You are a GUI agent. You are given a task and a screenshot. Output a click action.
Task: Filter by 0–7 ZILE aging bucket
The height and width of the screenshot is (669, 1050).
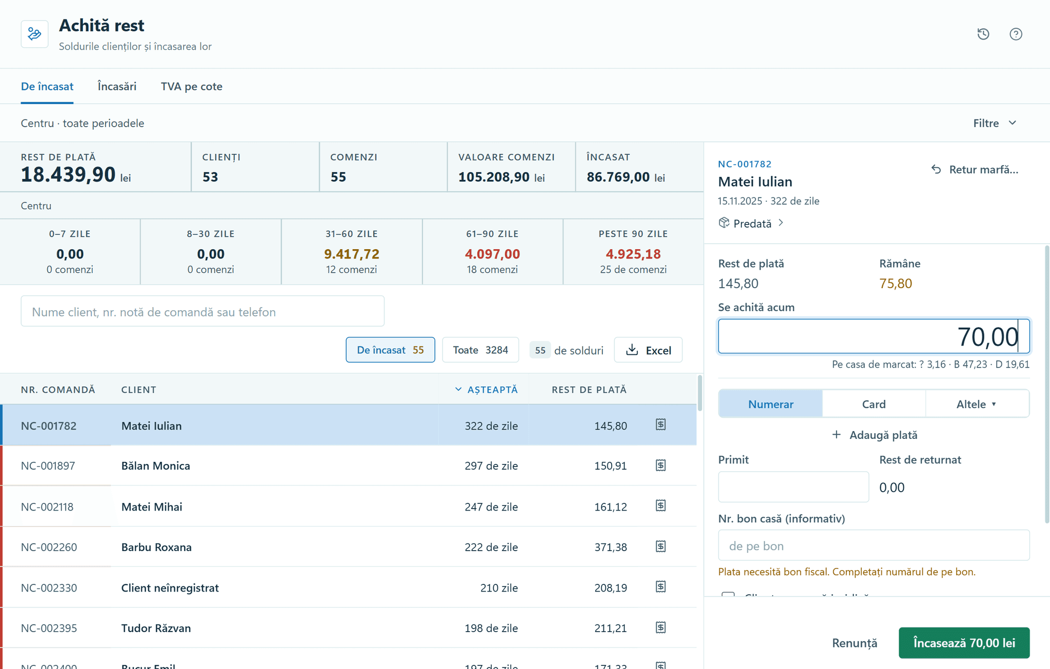coord(70,252)
